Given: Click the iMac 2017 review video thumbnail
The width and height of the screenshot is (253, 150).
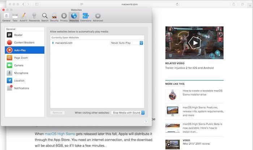Looking at the screenshot, I should coord(172,144).
